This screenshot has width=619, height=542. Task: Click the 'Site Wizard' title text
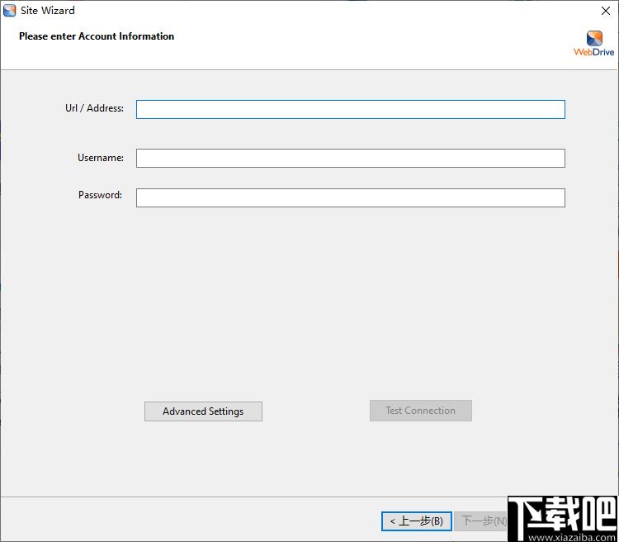[x=48, y=11]
